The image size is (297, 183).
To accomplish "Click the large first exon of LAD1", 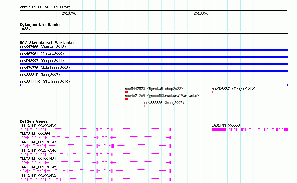I will (x=219, y=129).
